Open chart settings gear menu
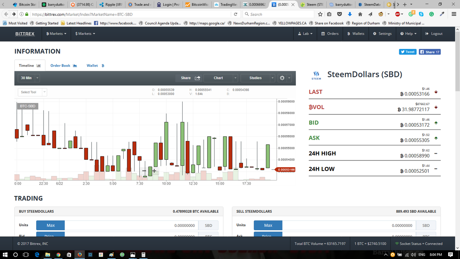460x259 pixels. tap(284, 78)
